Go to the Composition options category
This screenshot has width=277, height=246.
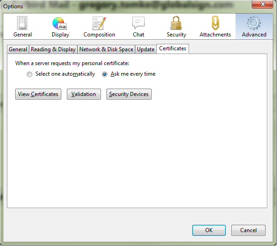99,27
